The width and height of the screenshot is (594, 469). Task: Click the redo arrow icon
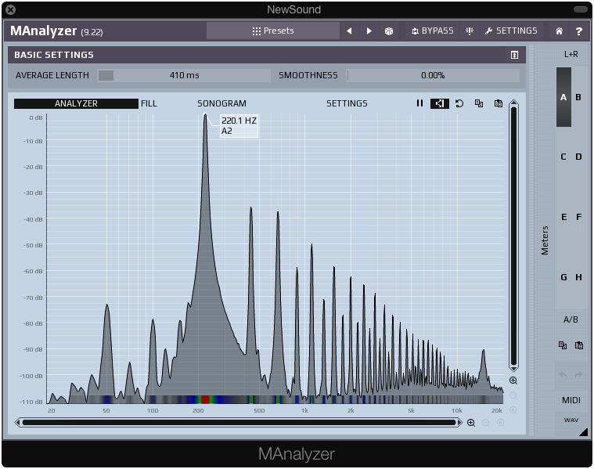point(579,374)
